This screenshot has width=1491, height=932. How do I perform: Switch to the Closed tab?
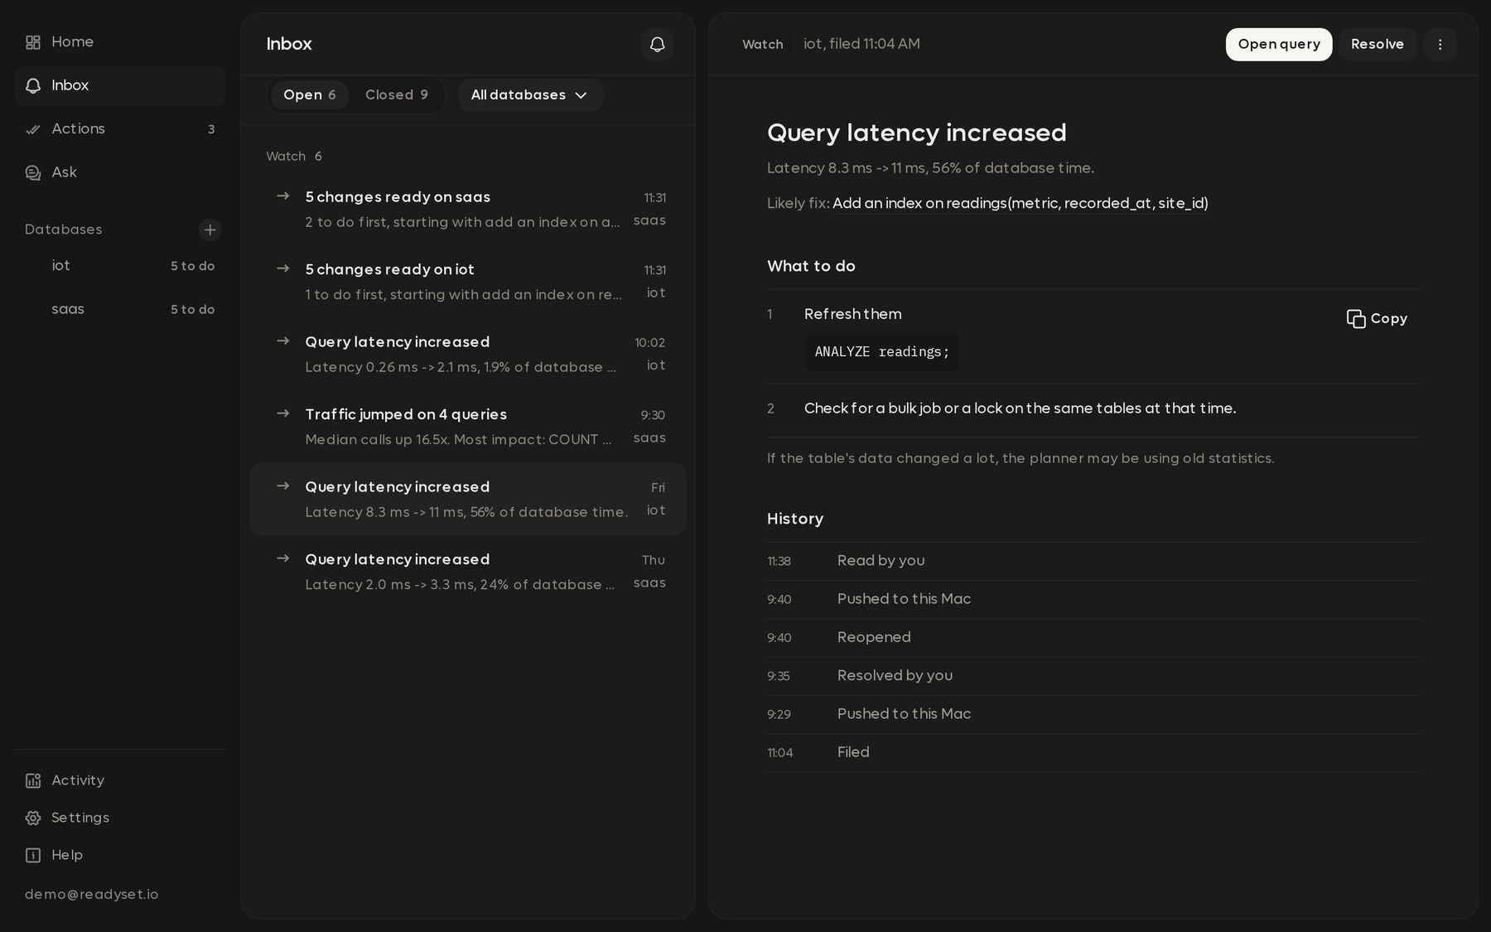click(x=396, y=95)
